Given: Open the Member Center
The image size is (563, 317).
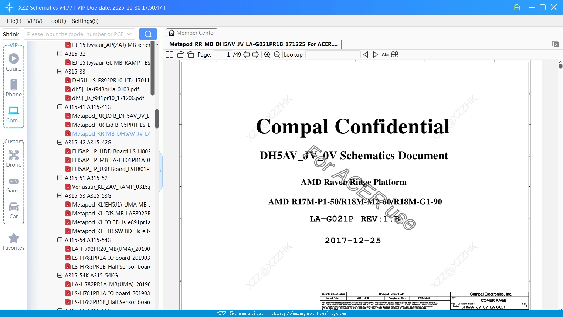Looking at the screenshot, I should 191,33.
